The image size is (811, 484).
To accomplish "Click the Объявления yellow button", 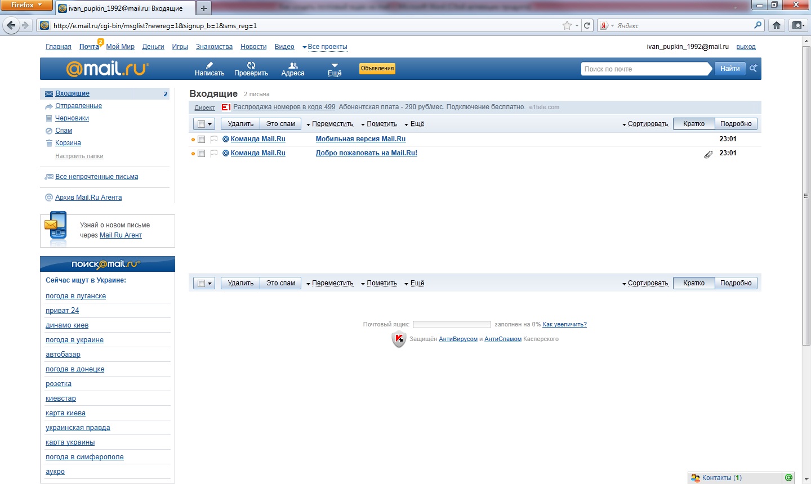I will (377, 69).
